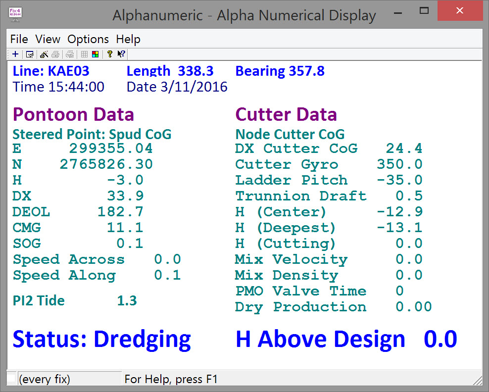
Task: Toggle the grid layout toolbar icon
Action: pos(84,54)
